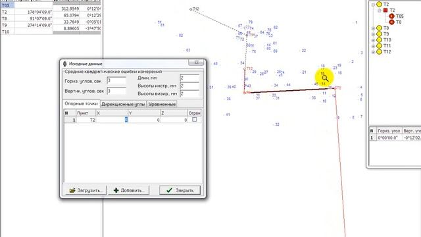Click the red backsight icon for T05

tap(391, 16)
